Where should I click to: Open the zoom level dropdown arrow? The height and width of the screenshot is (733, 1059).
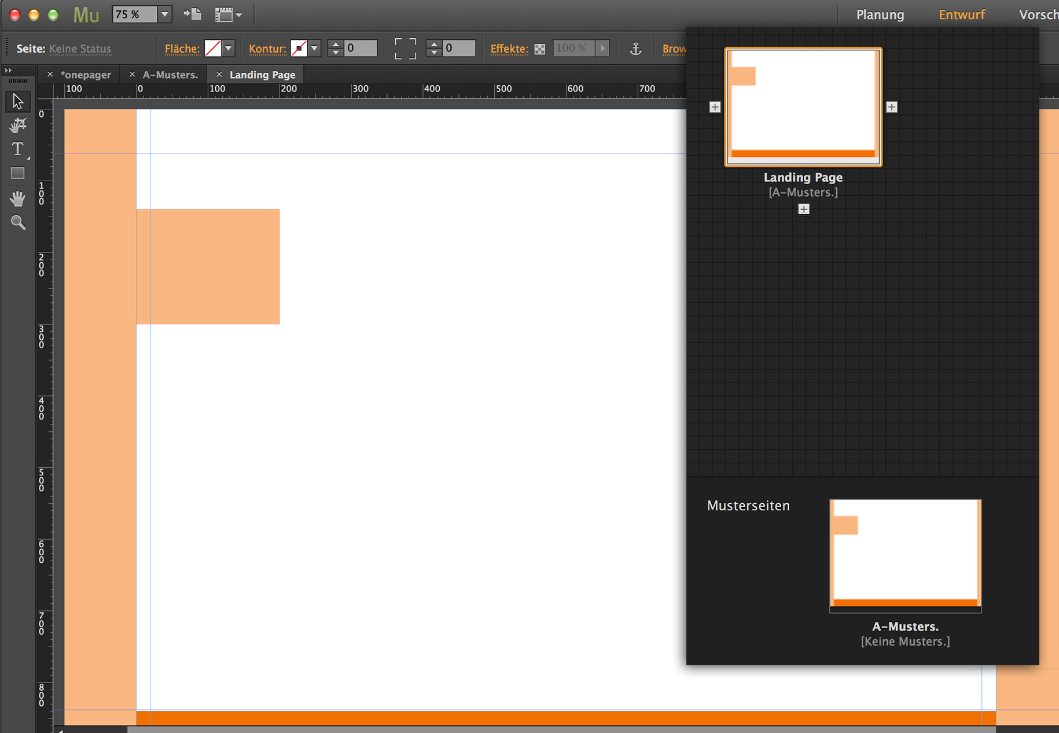pos(165,14)
